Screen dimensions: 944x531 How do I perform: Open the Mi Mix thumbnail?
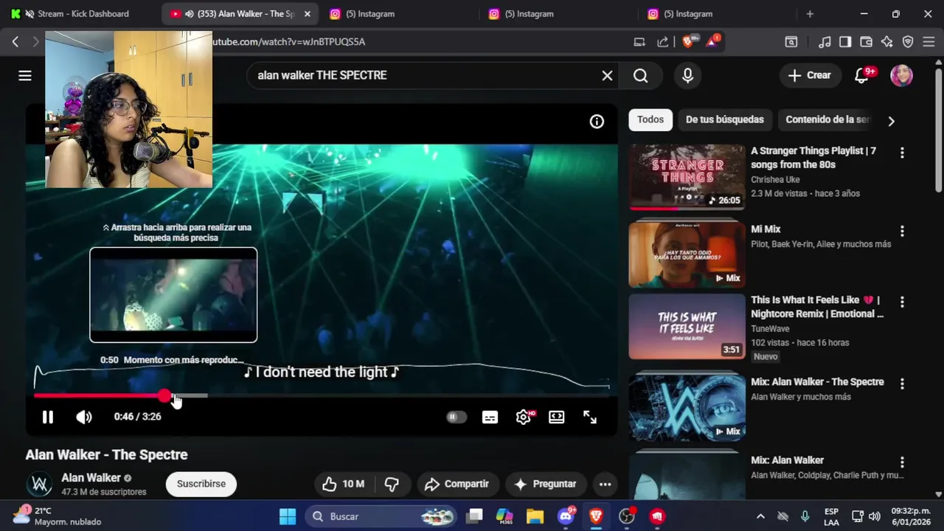pos(687,254)
